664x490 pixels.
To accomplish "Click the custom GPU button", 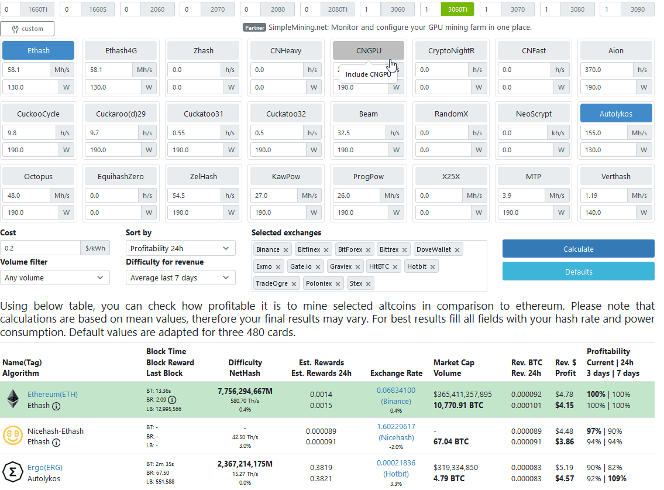I will pos(27,29).
